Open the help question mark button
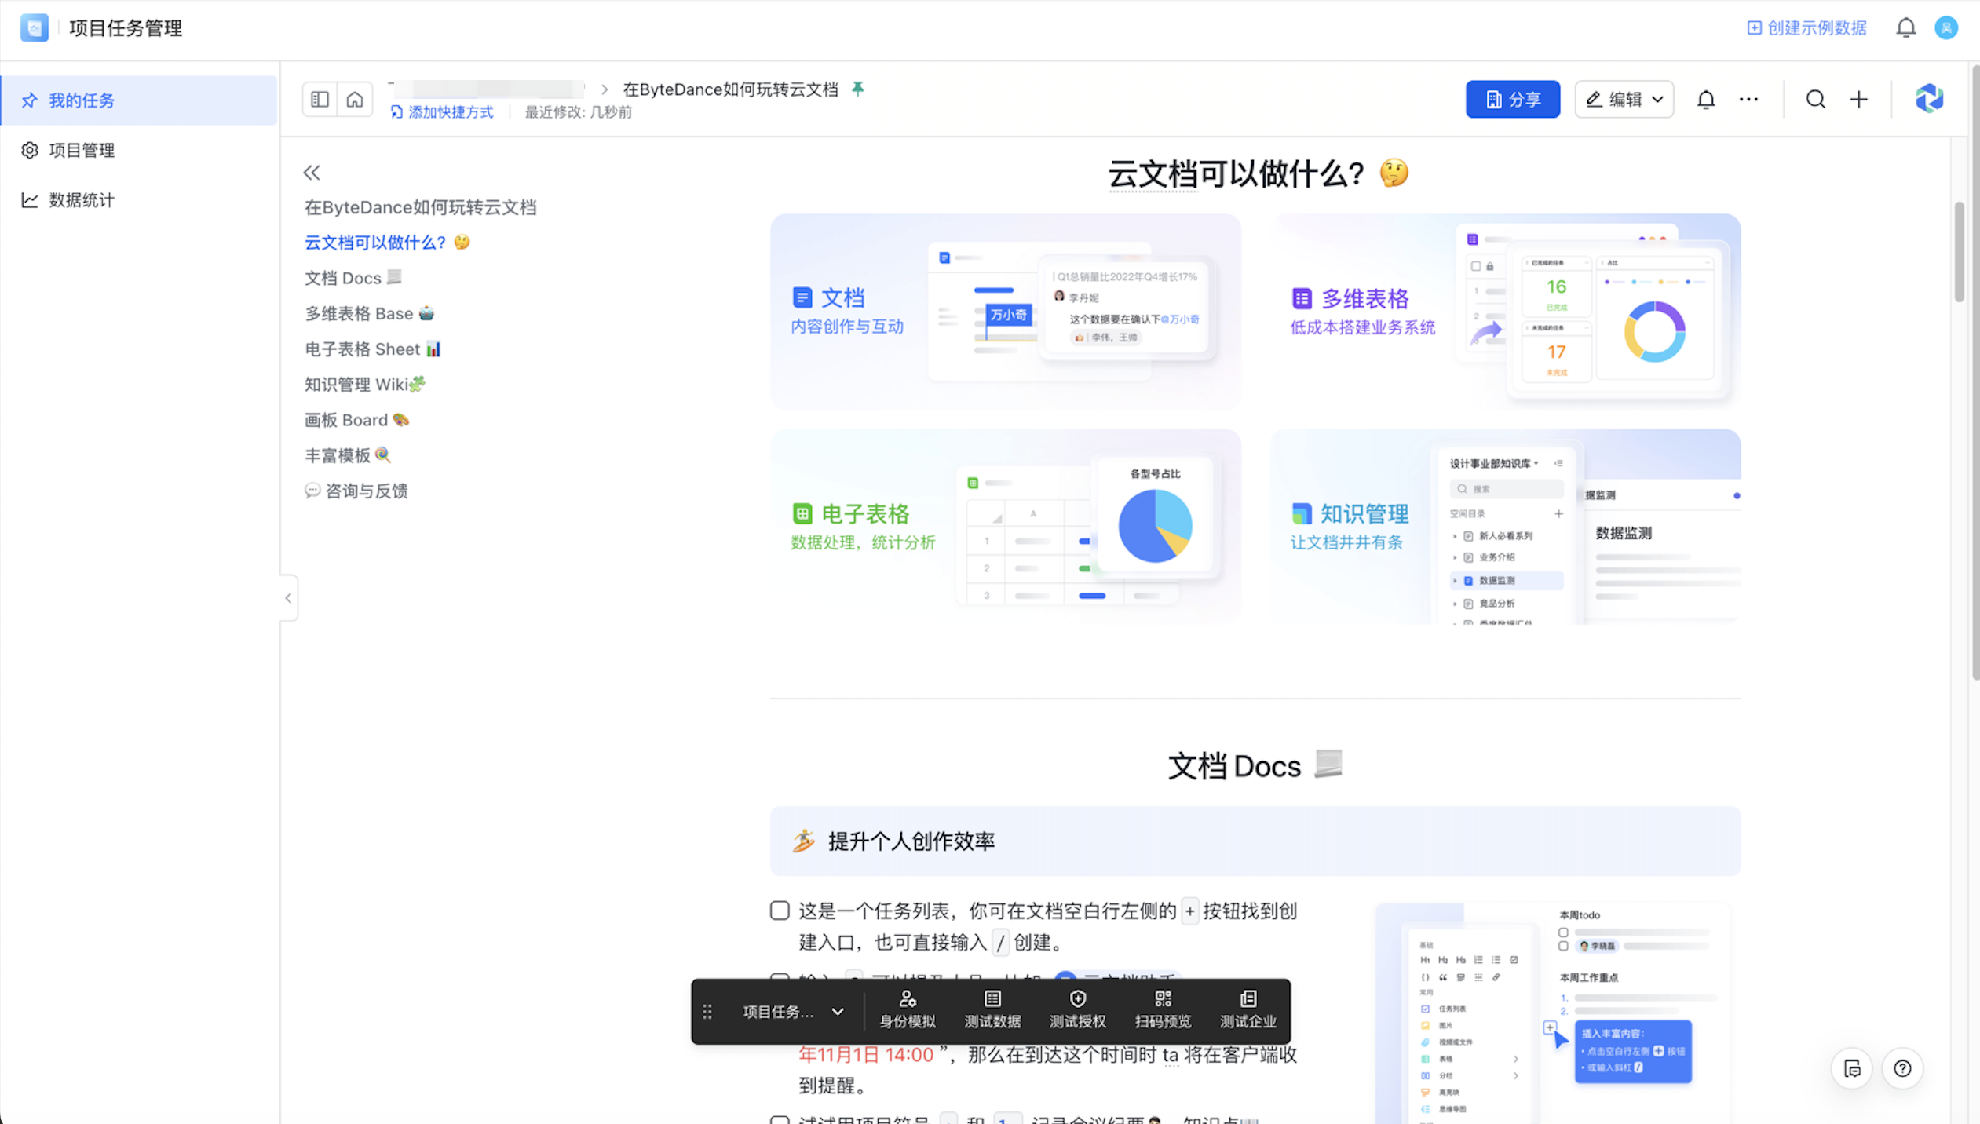This screenshot has width=1980, height=1124. click(1902, 1068)
